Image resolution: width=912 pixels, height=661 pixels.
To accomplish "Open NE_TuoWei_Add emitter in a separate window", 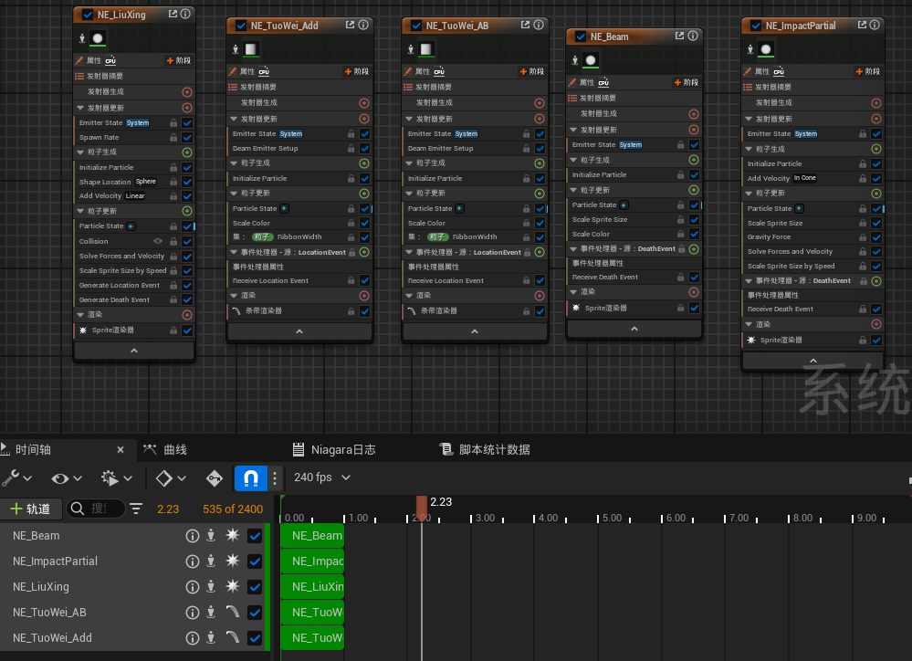I will [350, 25].
